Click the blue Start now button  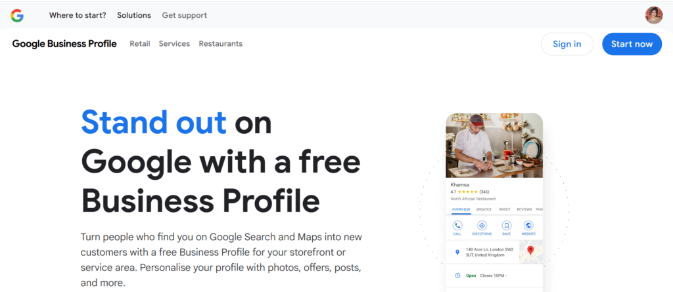click(632, 44)
